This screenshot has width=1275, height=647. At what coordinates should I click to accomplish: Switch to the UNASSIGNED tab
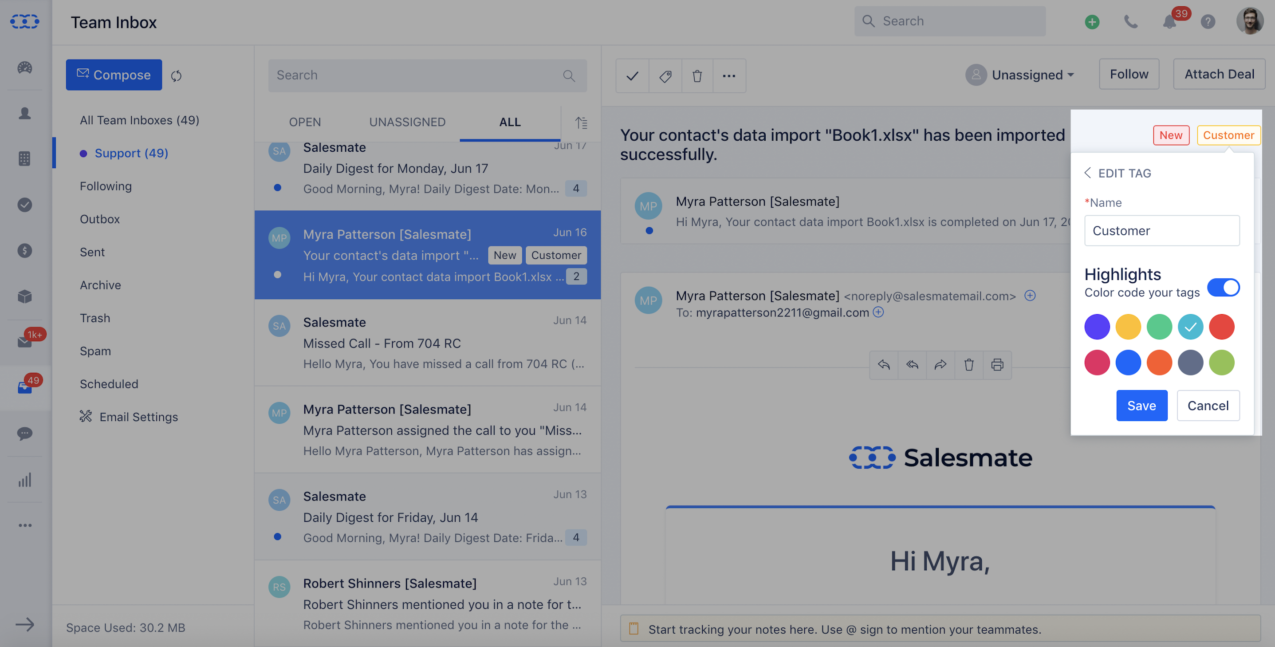coord(407,122)
